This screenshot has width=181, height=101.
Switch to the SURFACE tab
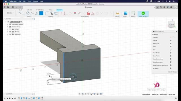tap(29, 10)
